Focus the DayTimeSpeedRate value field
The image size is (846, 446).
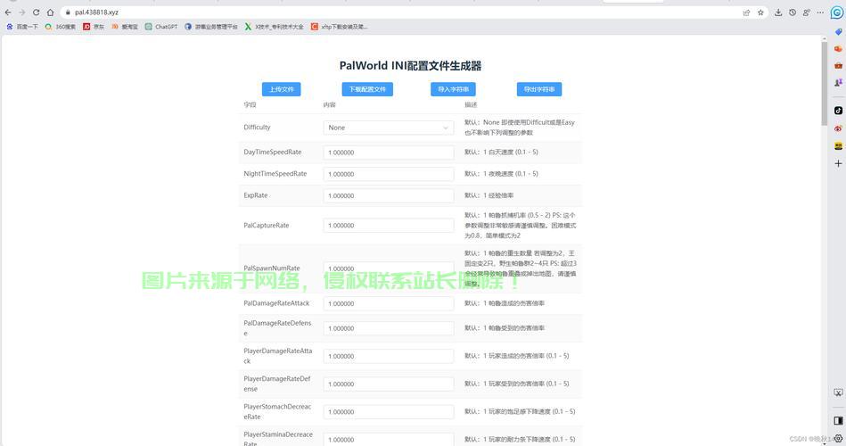(389, 153)
